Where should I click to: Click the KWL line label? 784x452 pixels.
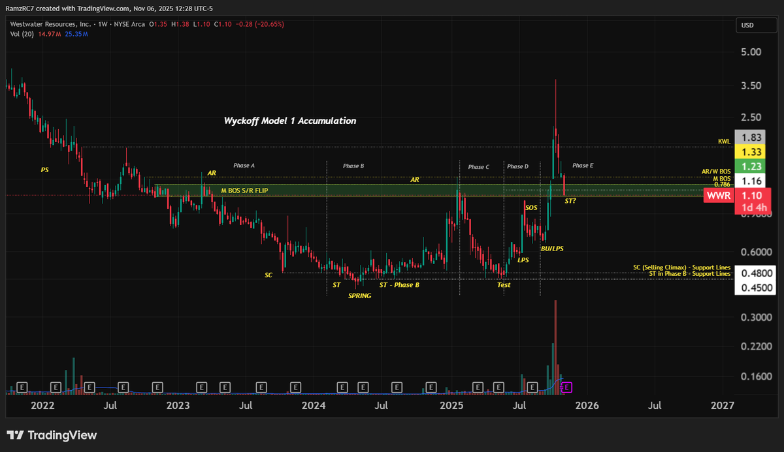pyautogui.click(x=723, y=142)
